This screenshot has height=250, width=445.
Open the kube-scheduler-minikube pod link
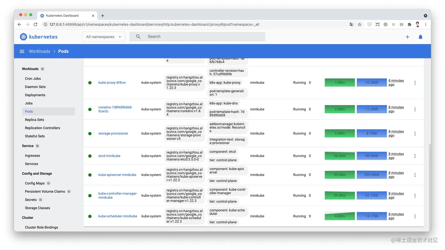pos(118,216)
